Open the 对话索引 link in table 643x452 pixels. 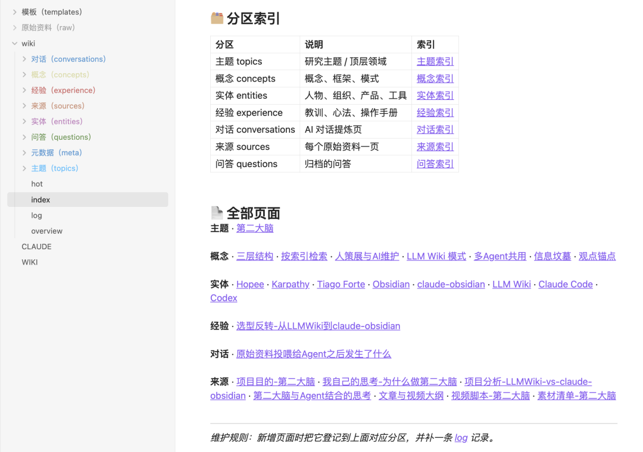435,130
